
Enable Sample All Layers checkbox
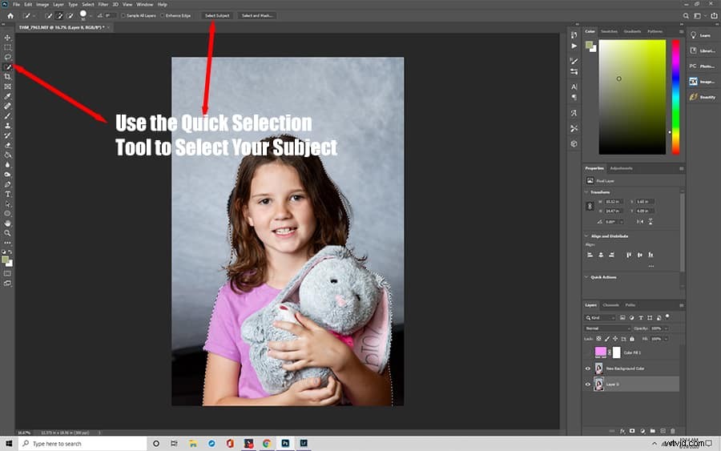[x=123, y=16]
